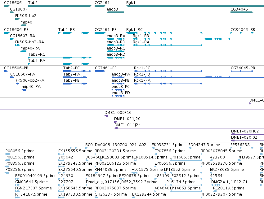Click the CG18606 gene label
Image resolution: width=264 pixels, height=199 pixels.
coord(13,3)
